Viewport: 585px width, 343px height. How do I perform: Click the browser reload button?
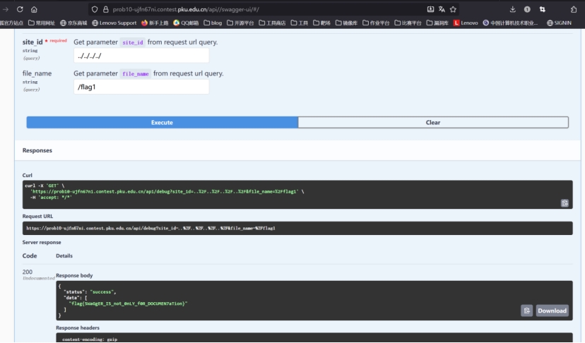click(20, 9)
